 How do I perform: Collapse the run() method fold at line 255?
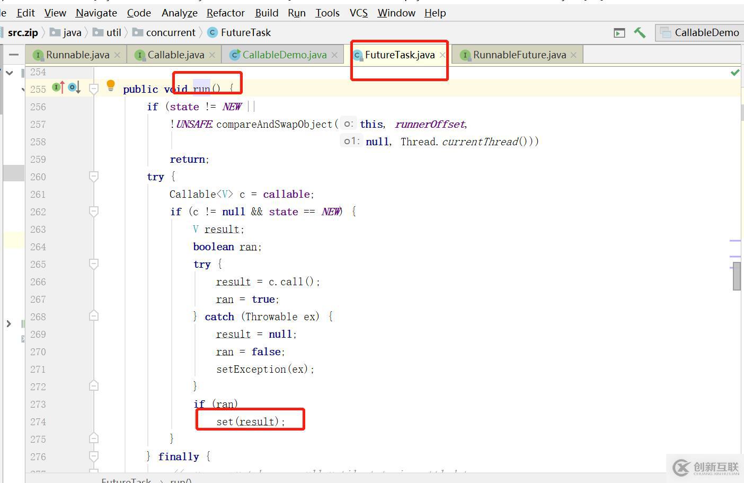pyautogui.click(x=94, y=89)
